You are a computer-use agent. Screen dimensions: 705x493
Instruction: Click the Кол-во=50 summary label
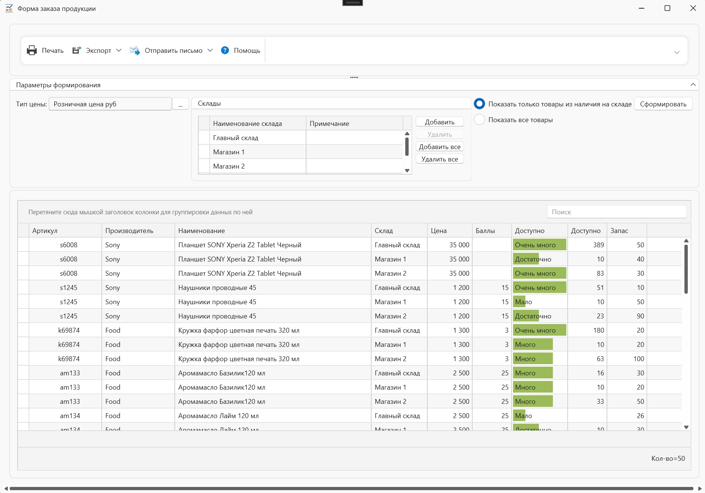[668, 458]
